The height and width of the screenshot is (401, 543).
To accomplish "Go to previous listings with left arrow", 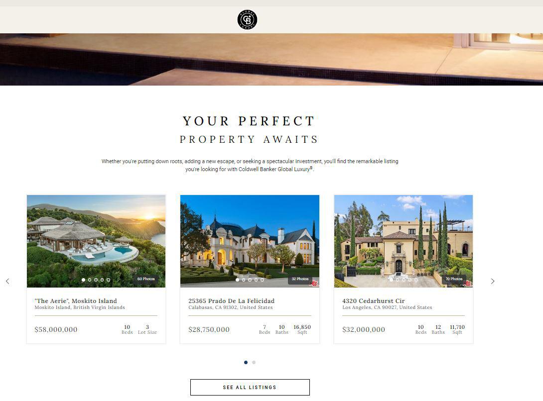I will pos(7,281).
